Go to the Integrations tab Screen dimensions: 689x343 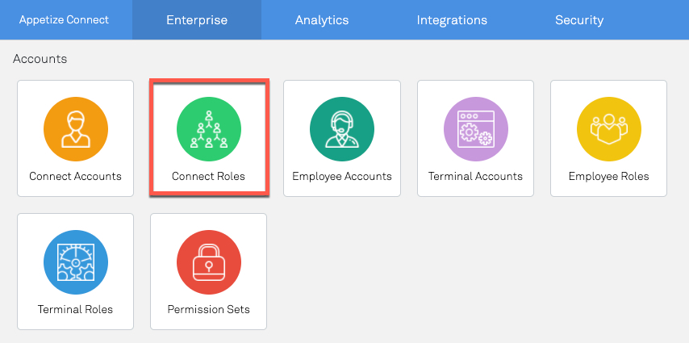click(452, 20)
